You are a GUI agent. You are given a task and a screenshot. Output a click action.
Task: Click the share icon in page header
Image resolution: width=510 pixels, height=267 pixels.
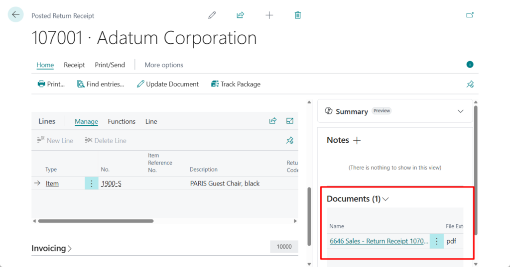click(x=241, y=15)
